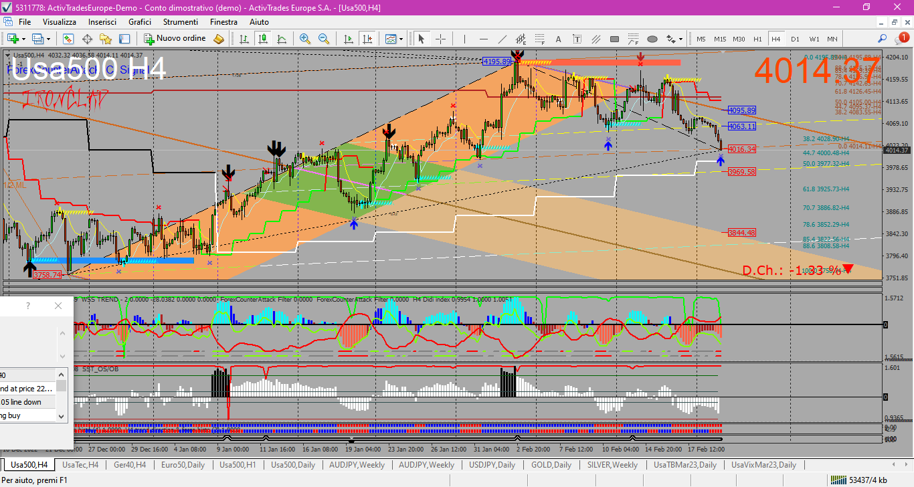Screen dimensions: 914x487
Task: Click the Nuovo ordine button
Action: coord(175,39)
